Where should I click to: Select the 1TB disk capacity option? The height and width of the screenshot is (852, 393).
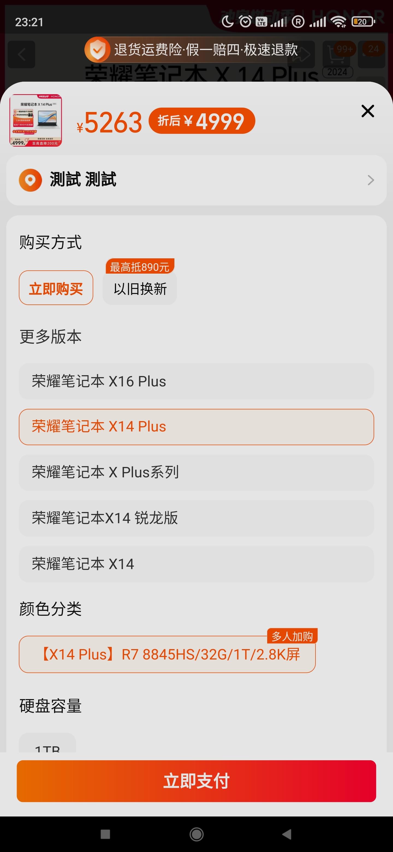tap(47, 742)
